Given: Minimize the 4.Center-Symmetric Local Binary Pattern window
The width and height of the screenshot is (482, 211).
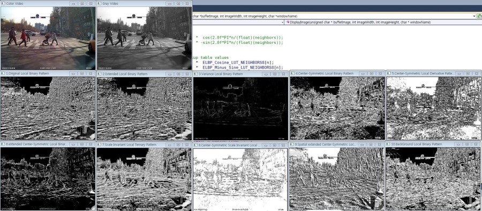Looking at the screenshot, I should pyautogui.click(x=363, y=74).
